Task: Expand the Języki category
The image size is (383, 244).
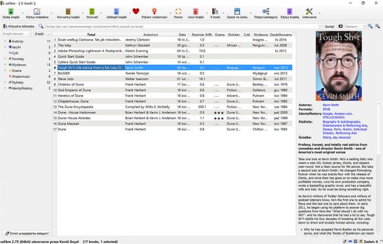Action: tap(5, 47)
